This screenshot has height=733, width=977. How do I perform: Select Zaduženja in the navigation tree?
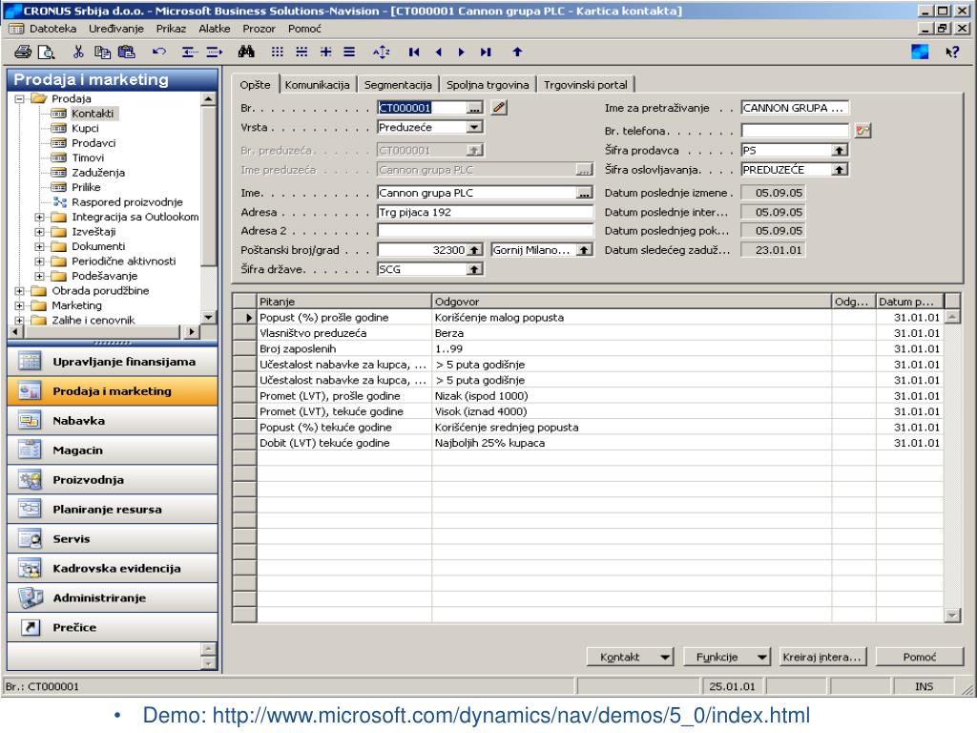pyautogui.click(x=98, y=173)
